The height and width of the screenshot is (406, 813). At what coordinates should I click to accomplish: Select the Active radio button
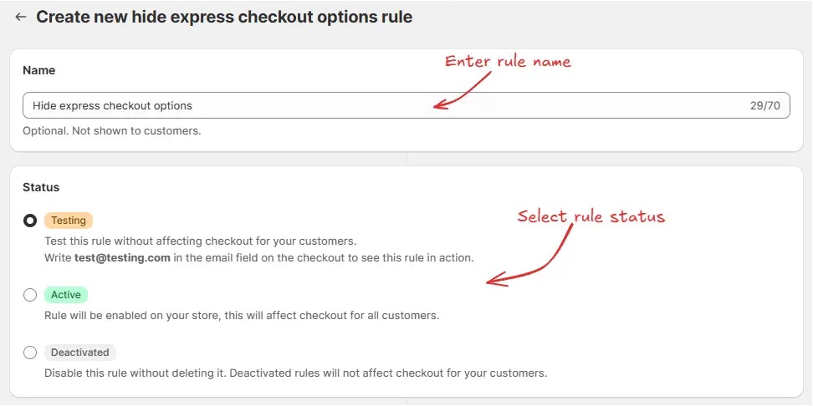coord(30,295)
